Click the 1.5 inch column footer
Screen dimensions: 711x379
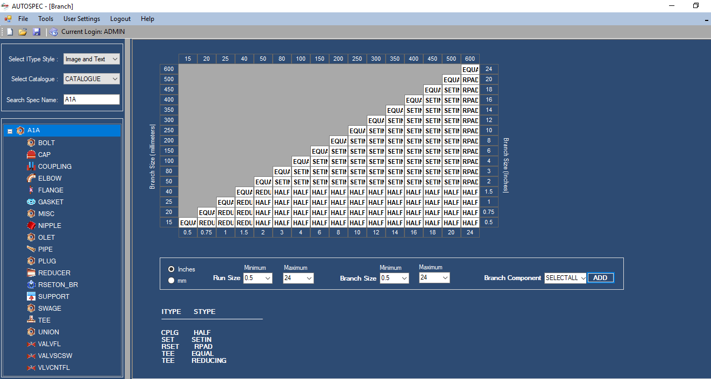pos(244,233)
